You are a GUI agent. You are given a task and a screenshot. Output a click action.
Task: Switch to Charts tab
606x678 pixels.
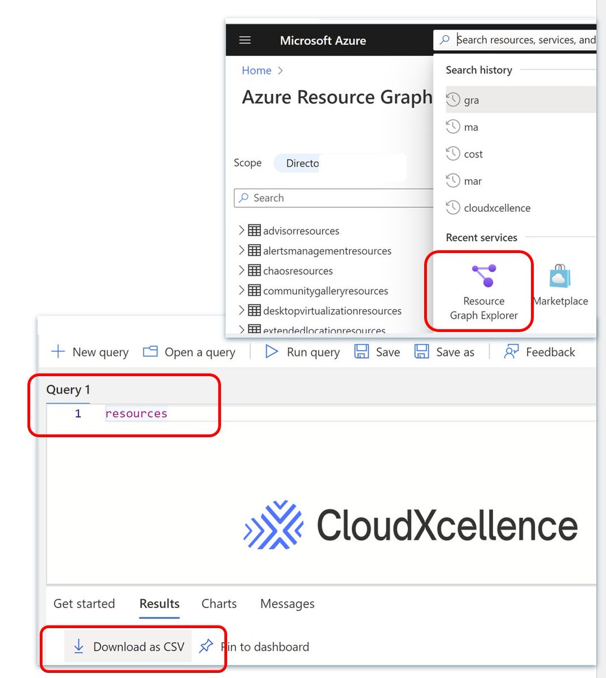click(219, 603)
